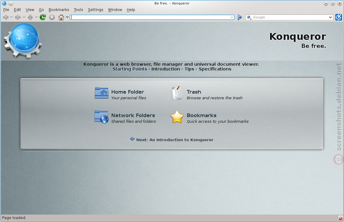
Task: Maximize the Konqueror window
Action: [333, 3]
